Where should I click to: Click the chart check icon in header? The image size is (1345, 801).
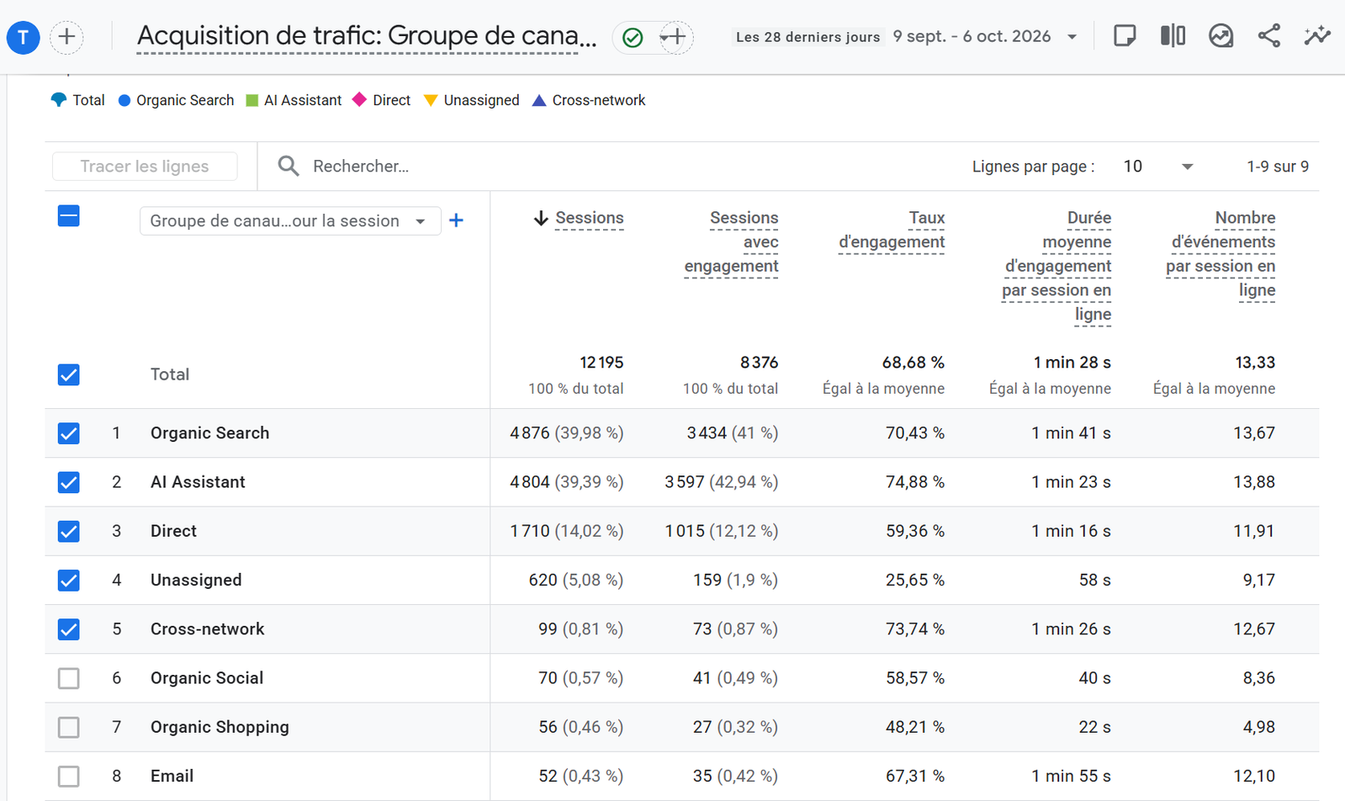(x=1221, y=36)
